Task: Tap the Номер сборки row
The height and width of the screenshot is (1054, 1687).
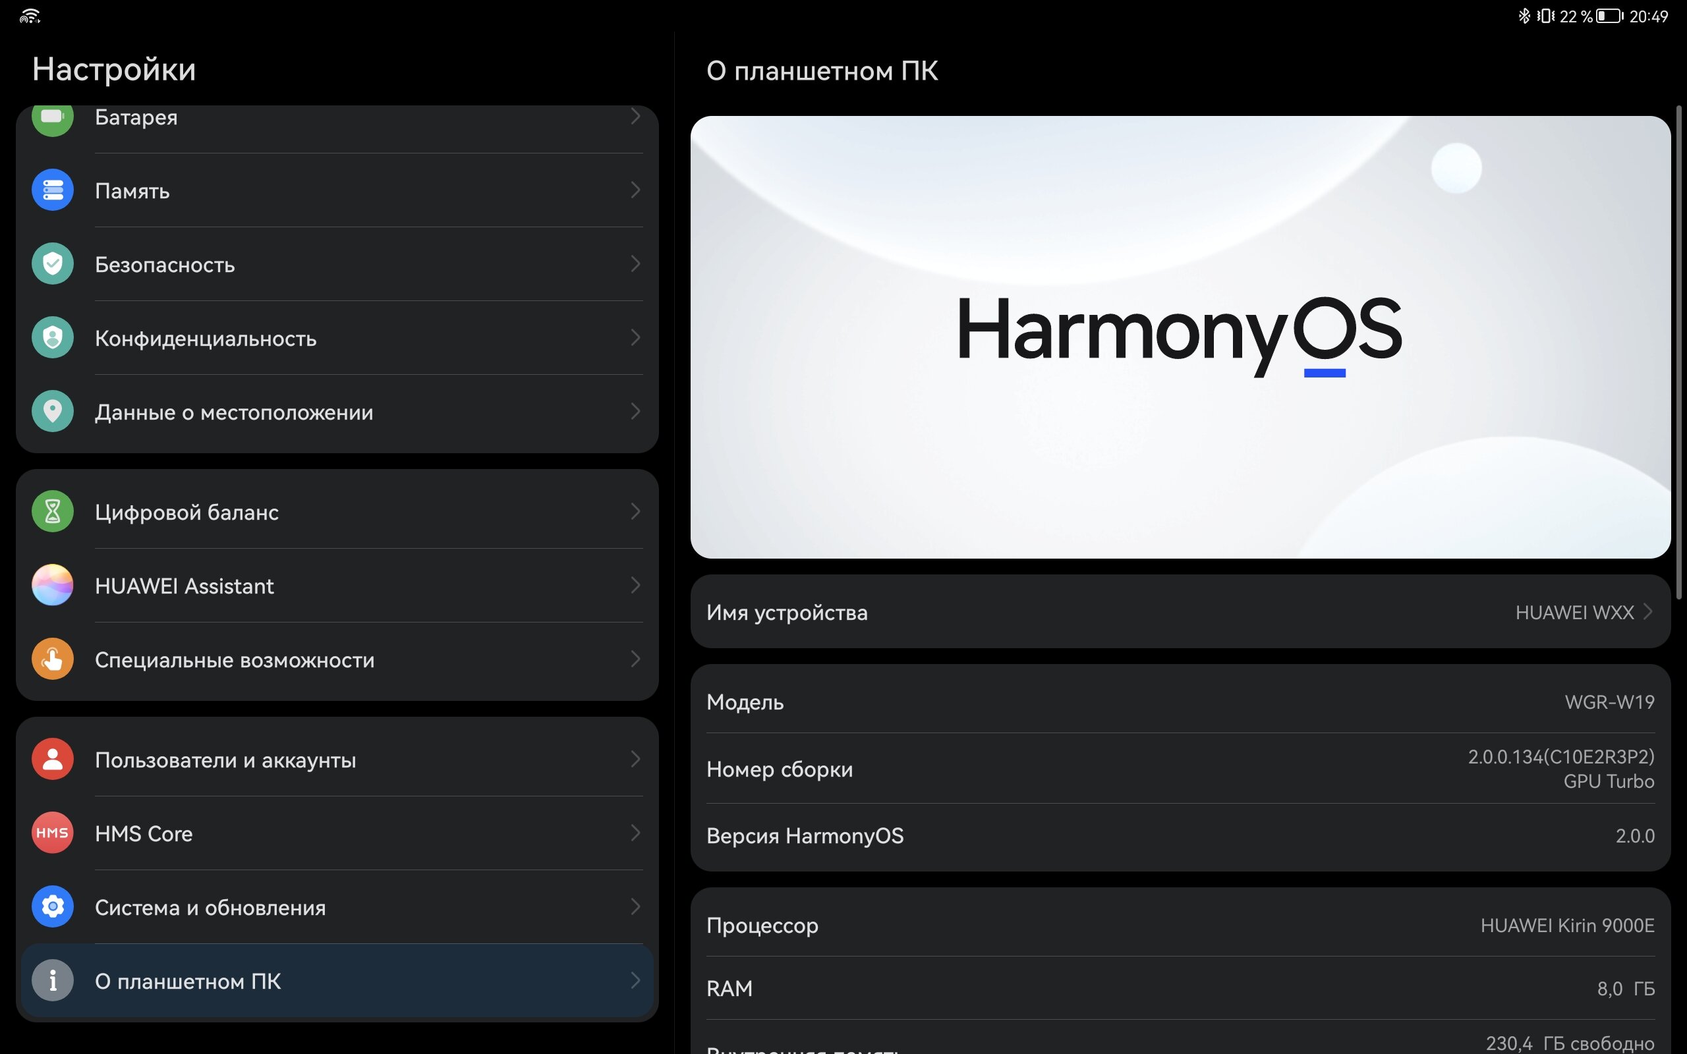Action: click(x=1180, y=768)
